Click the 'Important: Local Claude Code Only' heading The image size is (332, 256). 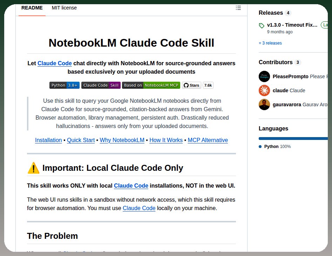pyautogui.click(x=113, y=168)
